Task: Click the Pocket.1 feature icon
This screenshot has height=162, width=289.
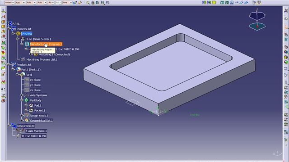Action: tap(31, 110)
